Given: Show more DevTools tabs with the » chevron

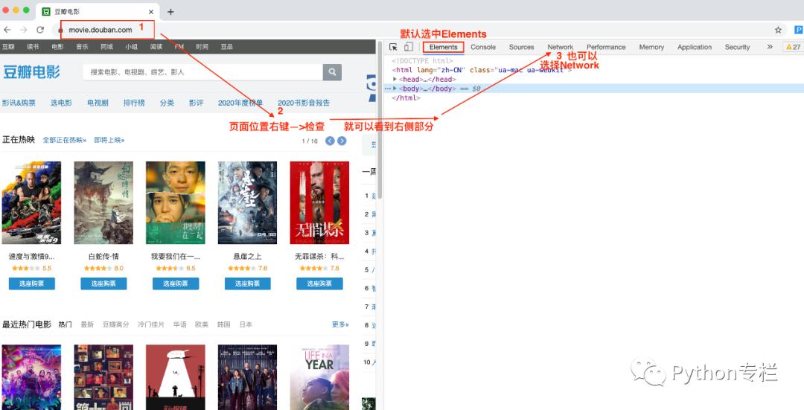Looking at the screenshot, I should coord(770,47).
